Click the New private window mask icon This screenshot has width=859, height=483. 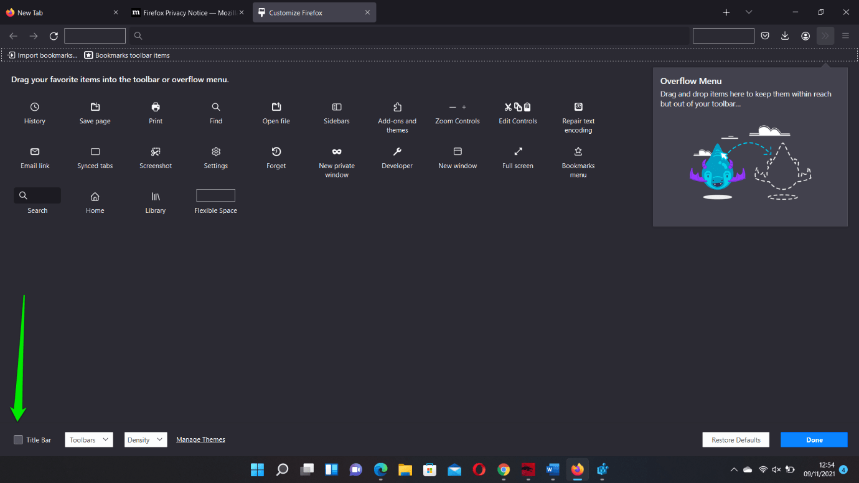tap(337, 152)
